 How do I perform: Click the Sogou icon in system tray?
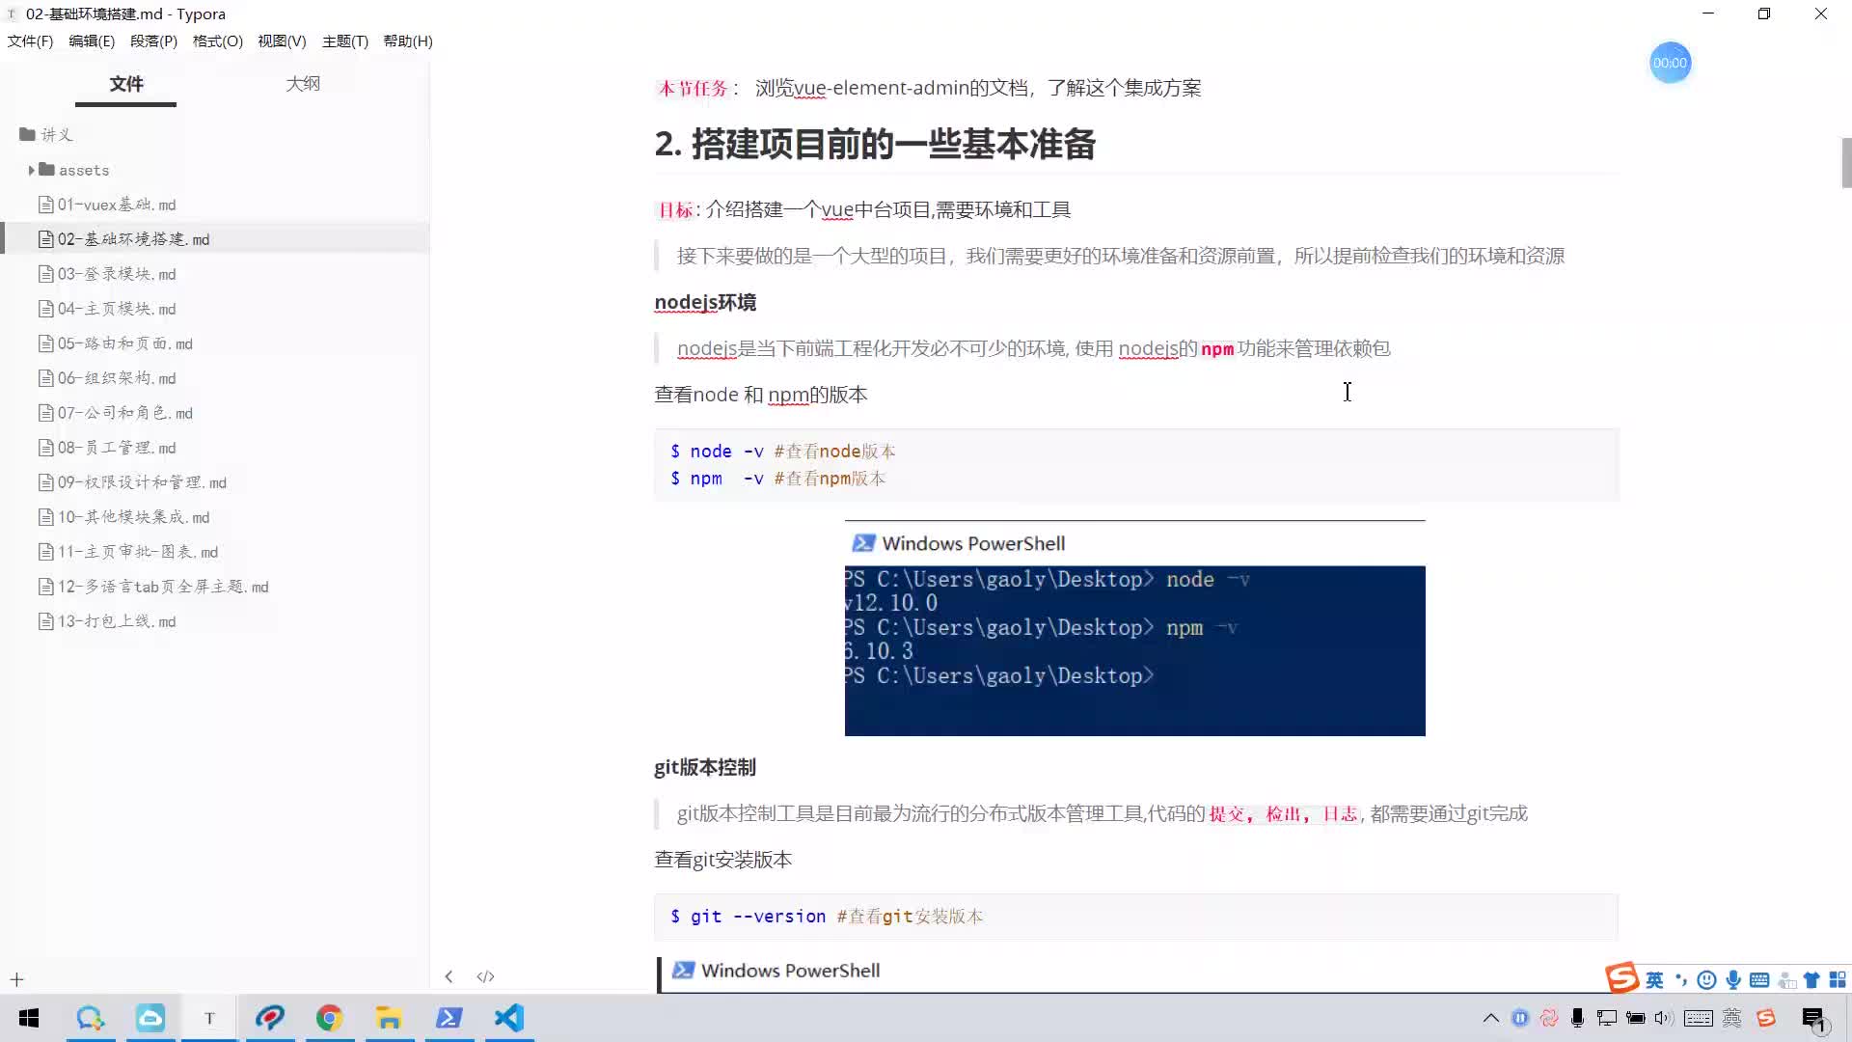click(1766, 1018)
